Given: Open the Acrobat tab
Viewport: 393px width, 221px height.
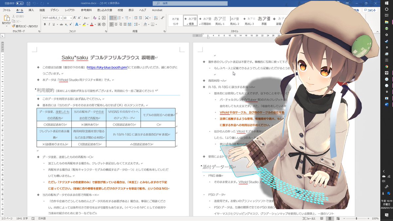Looking at the screenshot, I should tap(157, 10).
